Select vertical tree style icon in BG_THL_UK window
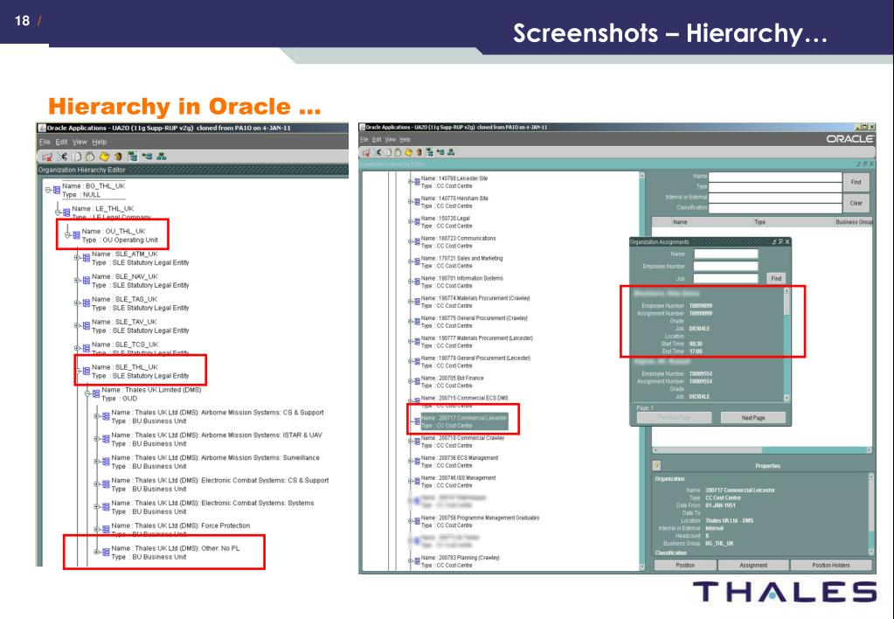894x619 pixels. 132,156
